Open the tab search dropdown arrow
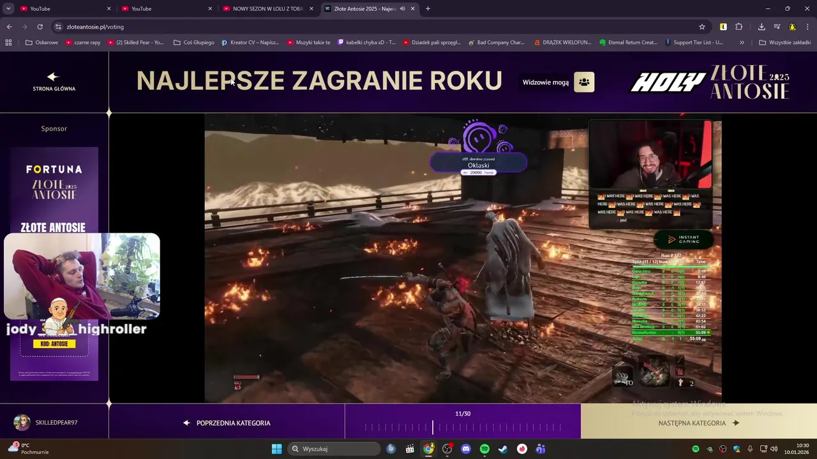 pyautogui.click(x=8, y=8)
